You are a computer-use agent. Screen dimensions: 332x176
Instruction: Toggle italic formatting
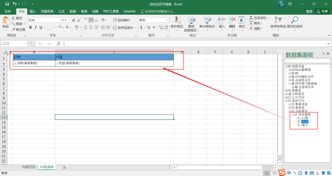36,28
